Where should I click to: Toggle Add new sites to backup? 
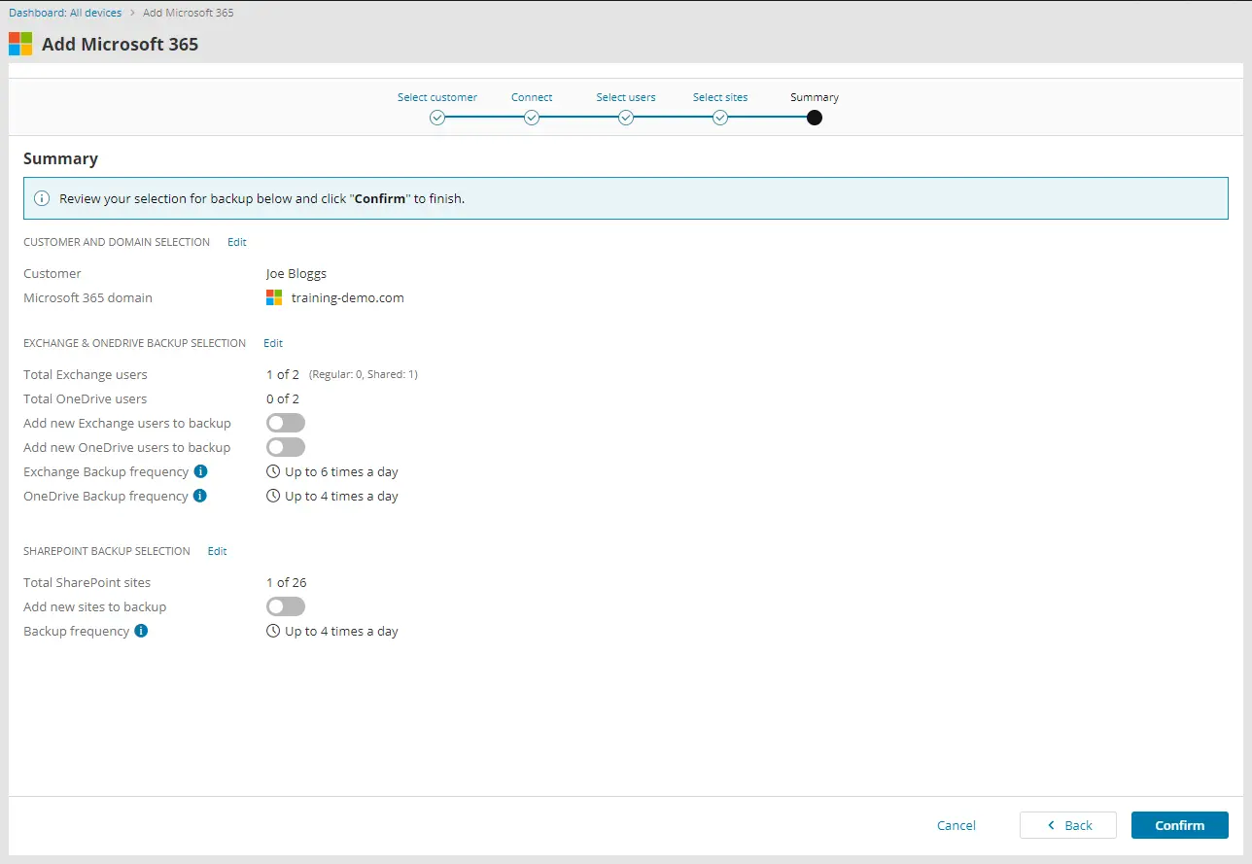click(x=286, y=606)
